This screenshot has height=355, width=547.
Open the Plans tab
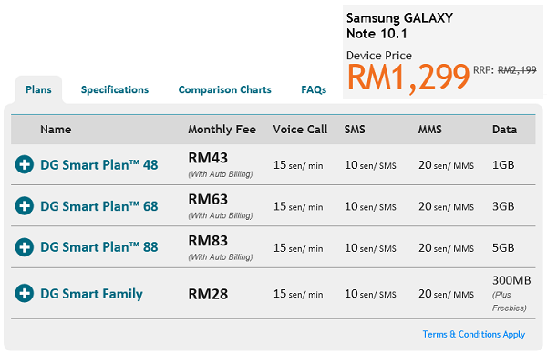click(38, 89)
